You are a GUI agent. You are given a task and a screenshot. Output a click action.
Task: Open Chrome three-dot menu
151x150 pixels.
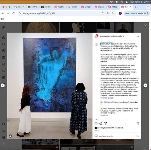coord(148,13)
